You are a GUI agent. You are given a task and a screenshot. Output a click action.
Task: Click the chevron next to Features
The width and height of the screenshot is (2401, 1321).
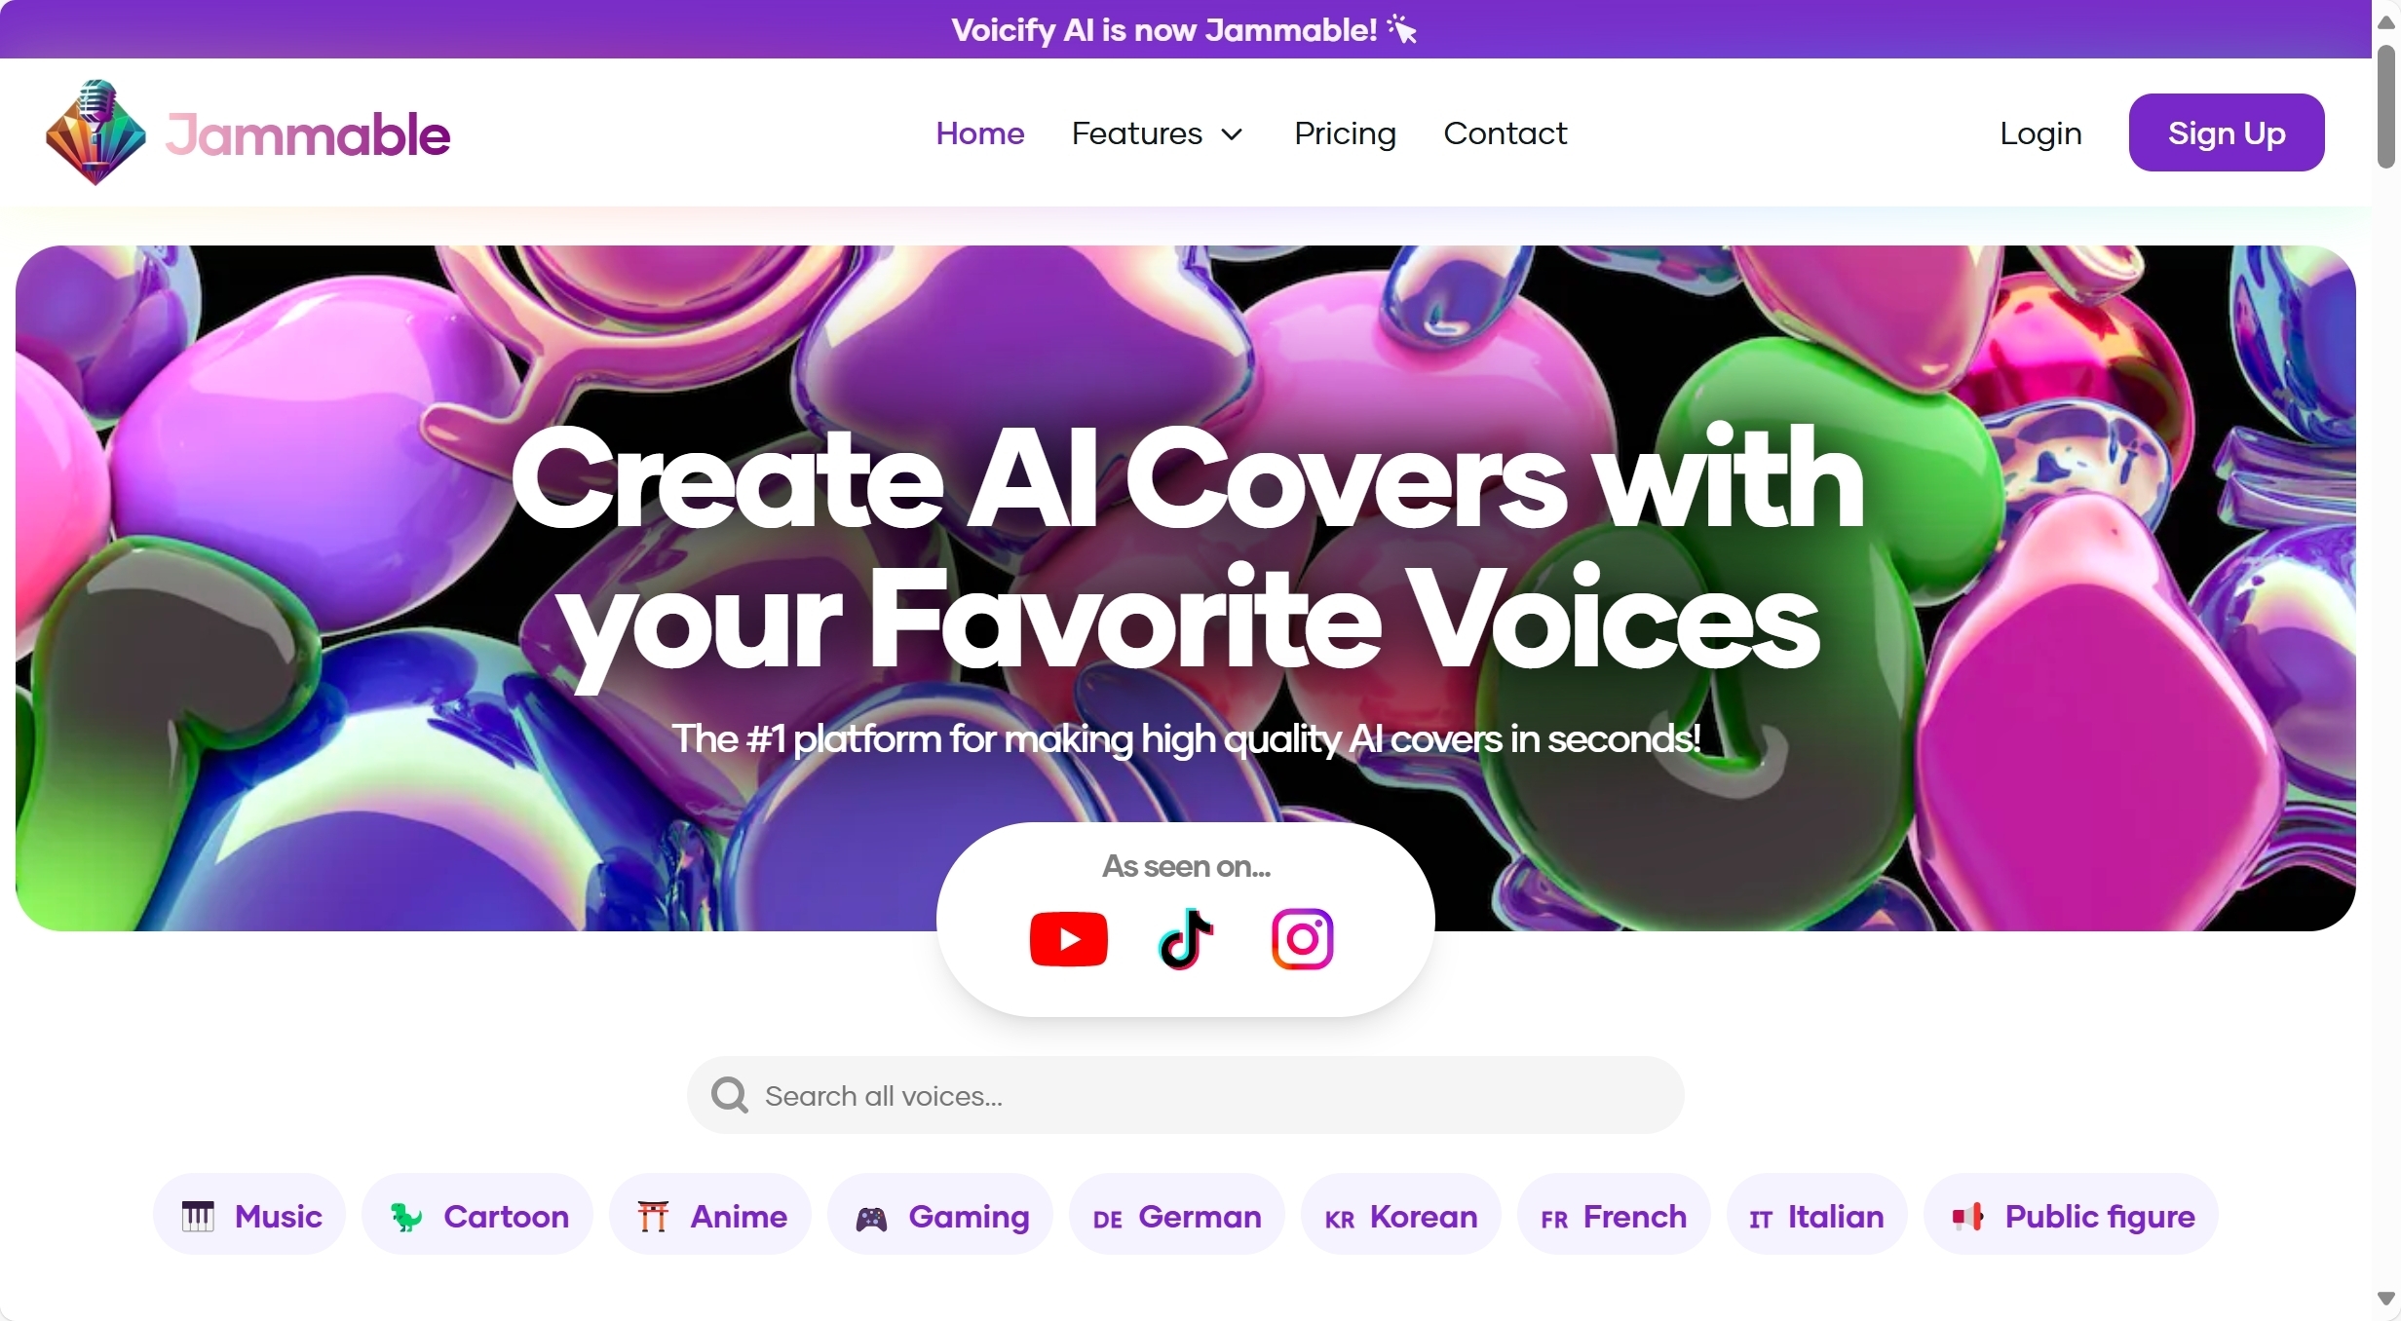click(x=1232, y=134)
